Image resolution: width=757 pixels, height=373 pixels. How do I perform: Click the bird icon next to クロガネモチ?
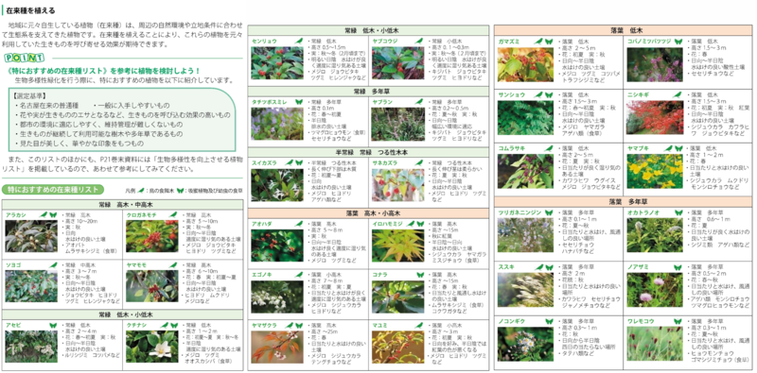pyautogui.click(x=174, y=214)
